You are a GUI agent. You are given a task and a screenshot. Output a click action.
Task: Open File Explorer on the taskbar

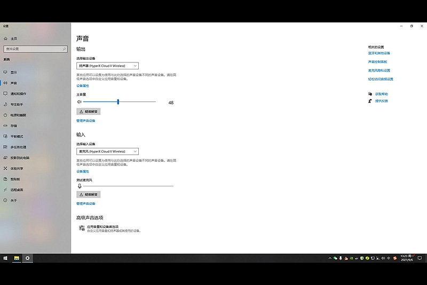click(x=17, y=258)
